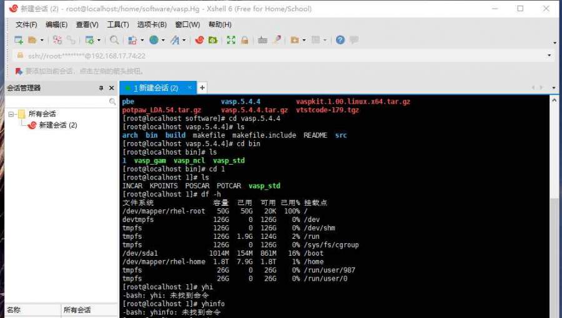562x318 pixels.
Task: Click the highlighter pen icon
Action: 277,40
